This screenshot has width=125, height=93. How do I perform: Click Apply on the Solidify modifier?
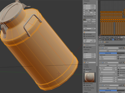(108, 65)
